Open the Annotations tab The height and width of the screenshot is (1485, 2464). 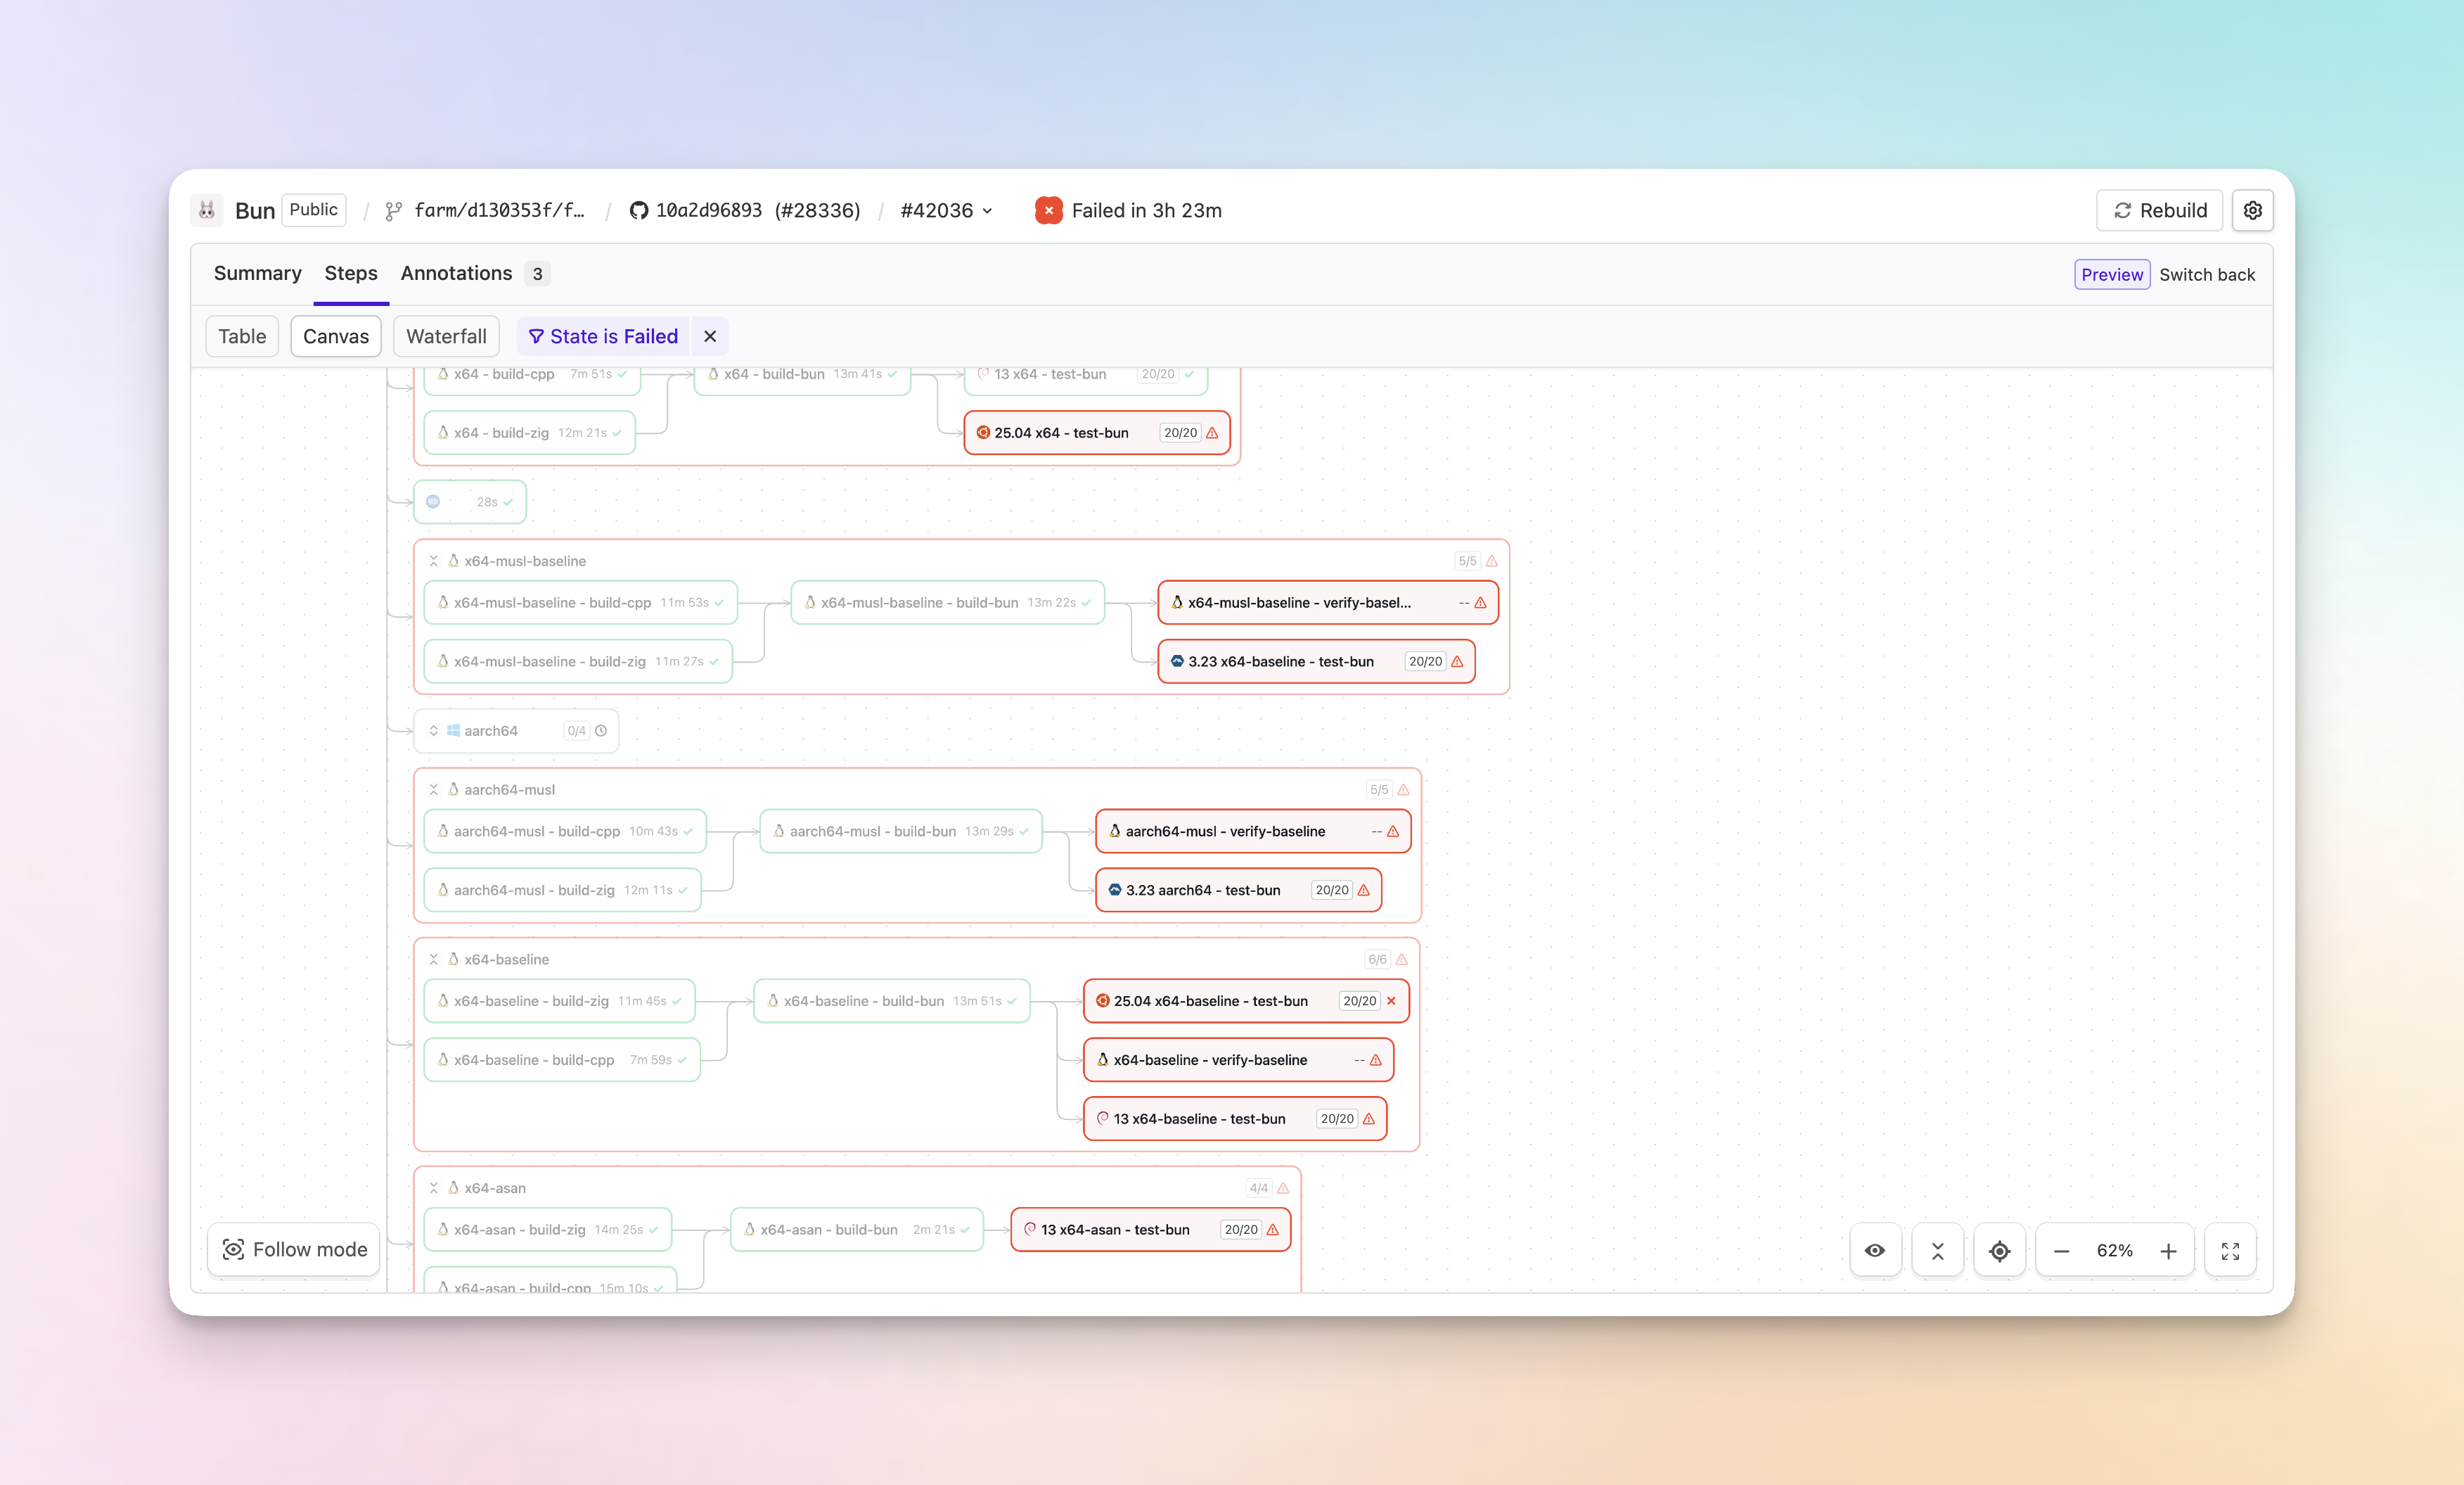tap(456, 273)
